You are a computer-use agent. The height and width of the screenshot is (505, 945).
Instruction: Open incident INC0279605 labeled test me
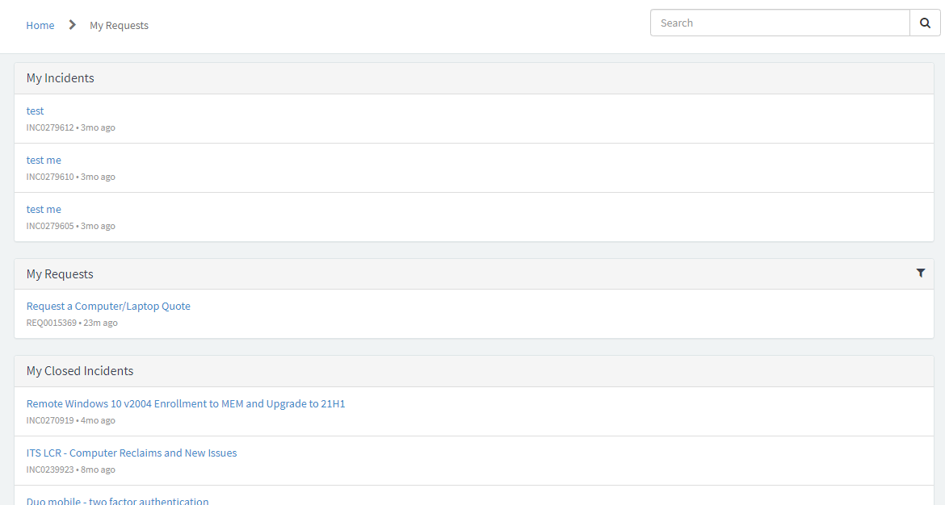44,209
